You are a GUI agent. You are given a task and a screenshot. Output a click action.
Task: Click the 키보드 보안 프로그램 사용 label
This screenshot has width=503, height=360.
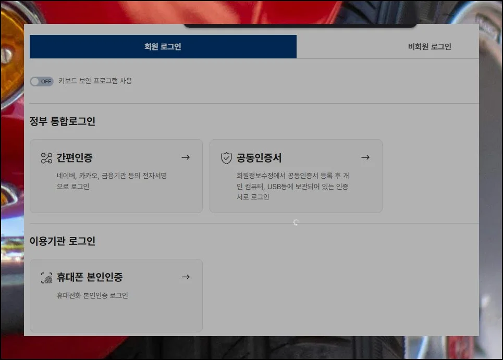pos(95,81)
